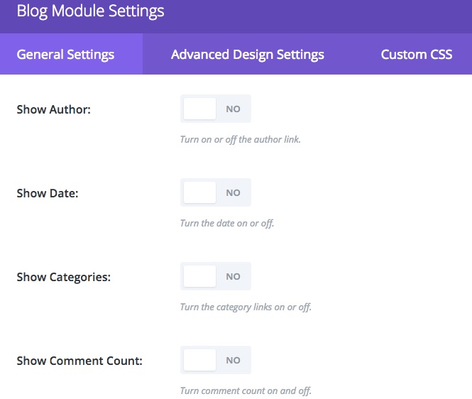Click the Show Author label
The height and width of the screenshot is (399, 472).
pyautogui.click(x=53, y=109)
